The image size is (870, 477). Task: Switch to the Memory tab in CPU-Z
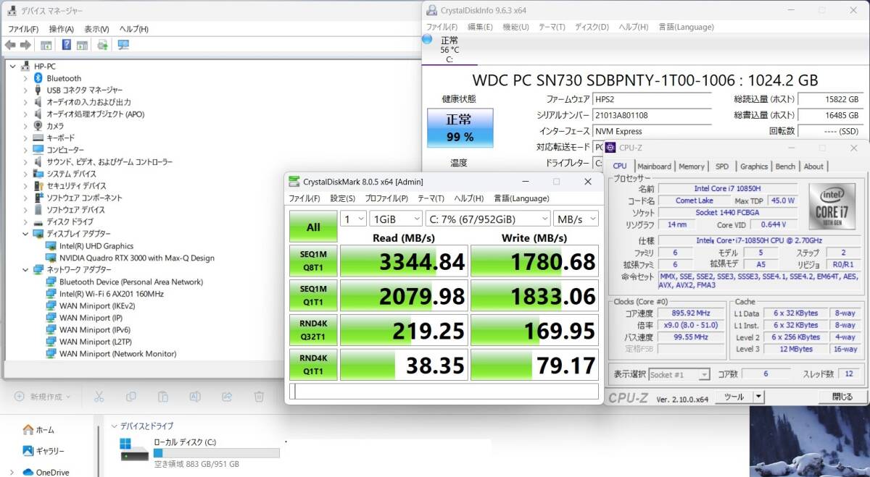pos(691,166)
